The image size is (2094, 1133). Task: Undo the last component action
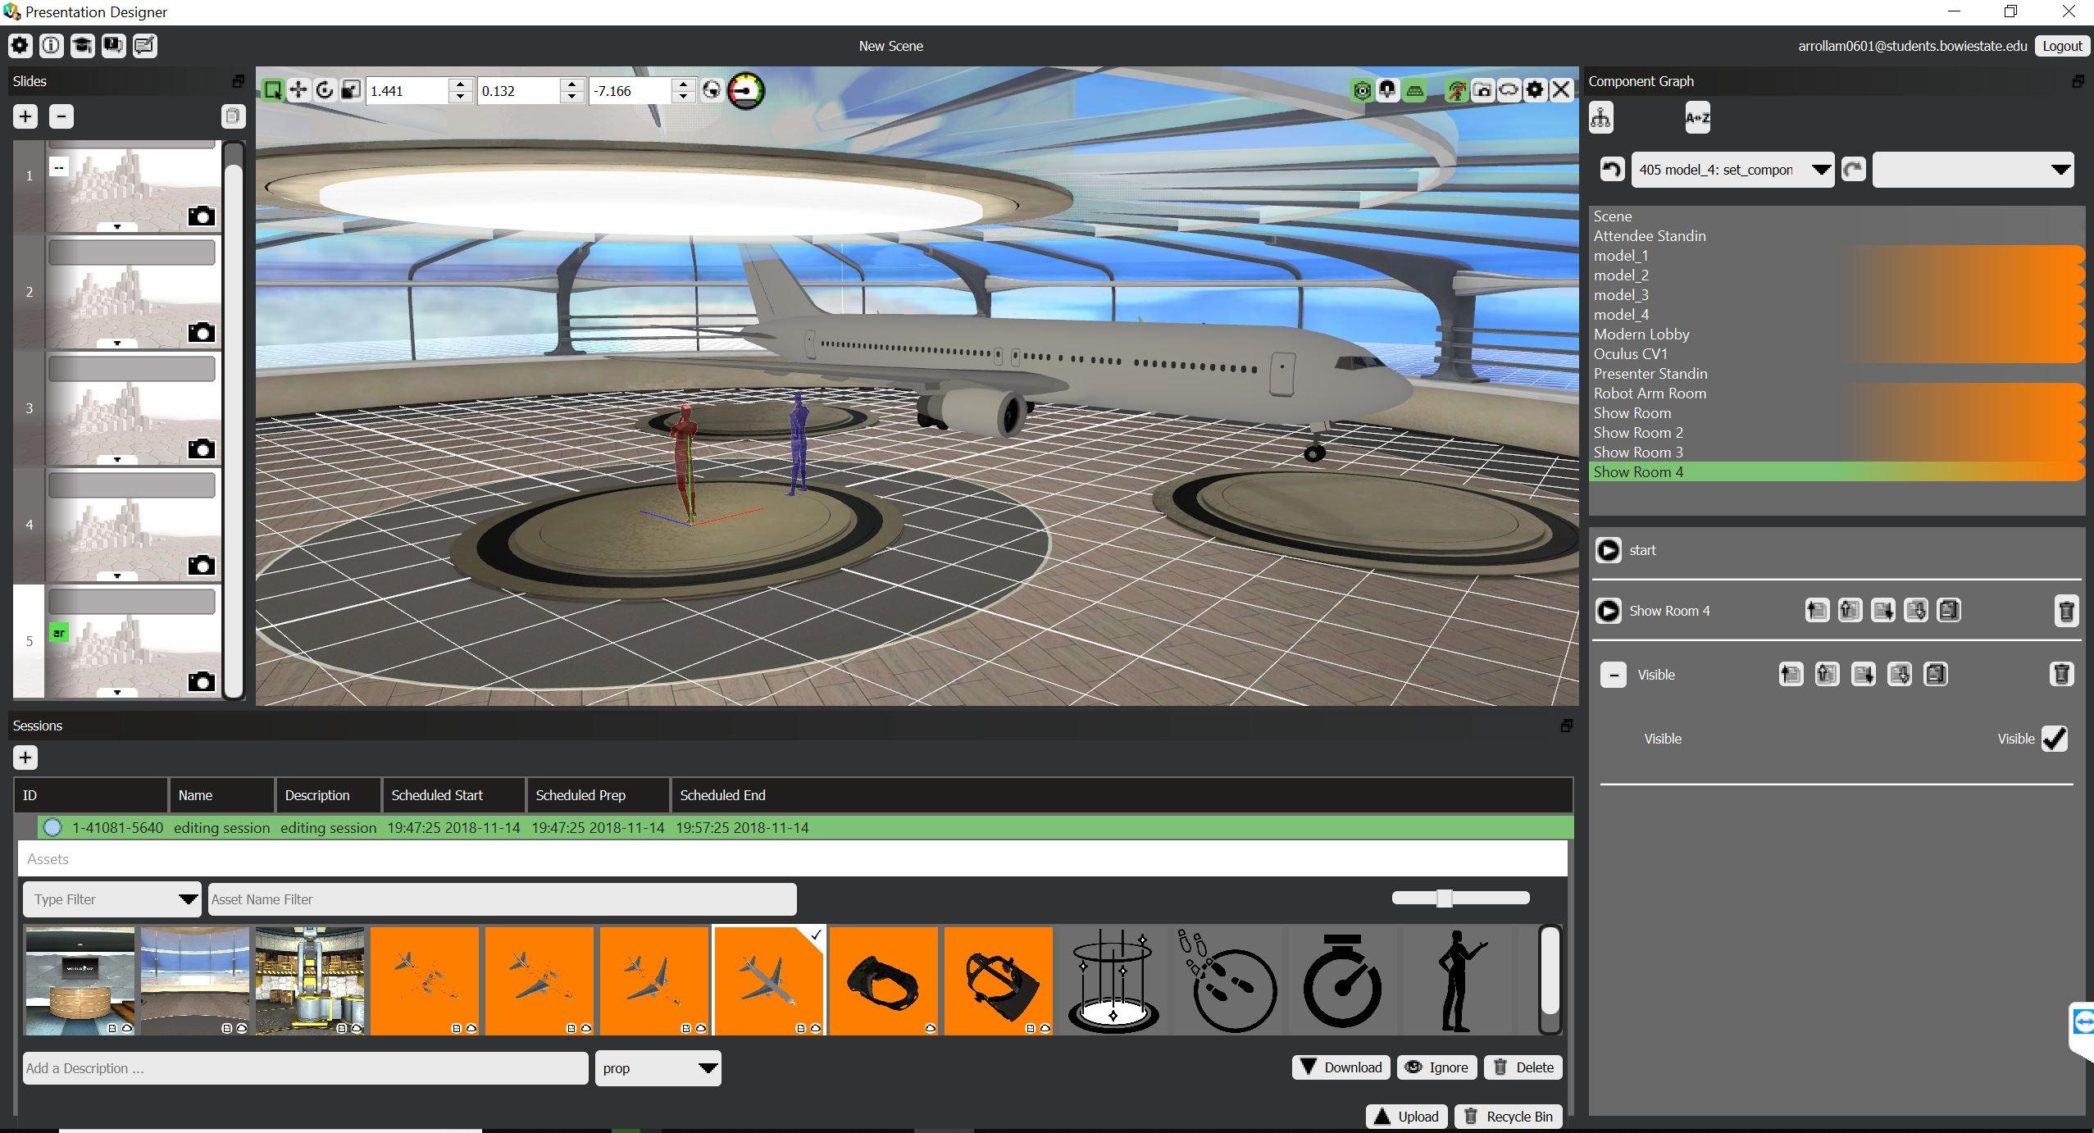tap(1612, 170)
